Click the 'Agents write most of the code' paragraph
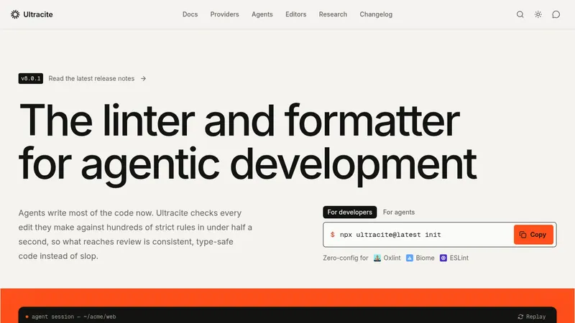Image resolution: width=575 pixels, height=323 pixels. pos(135,235)
